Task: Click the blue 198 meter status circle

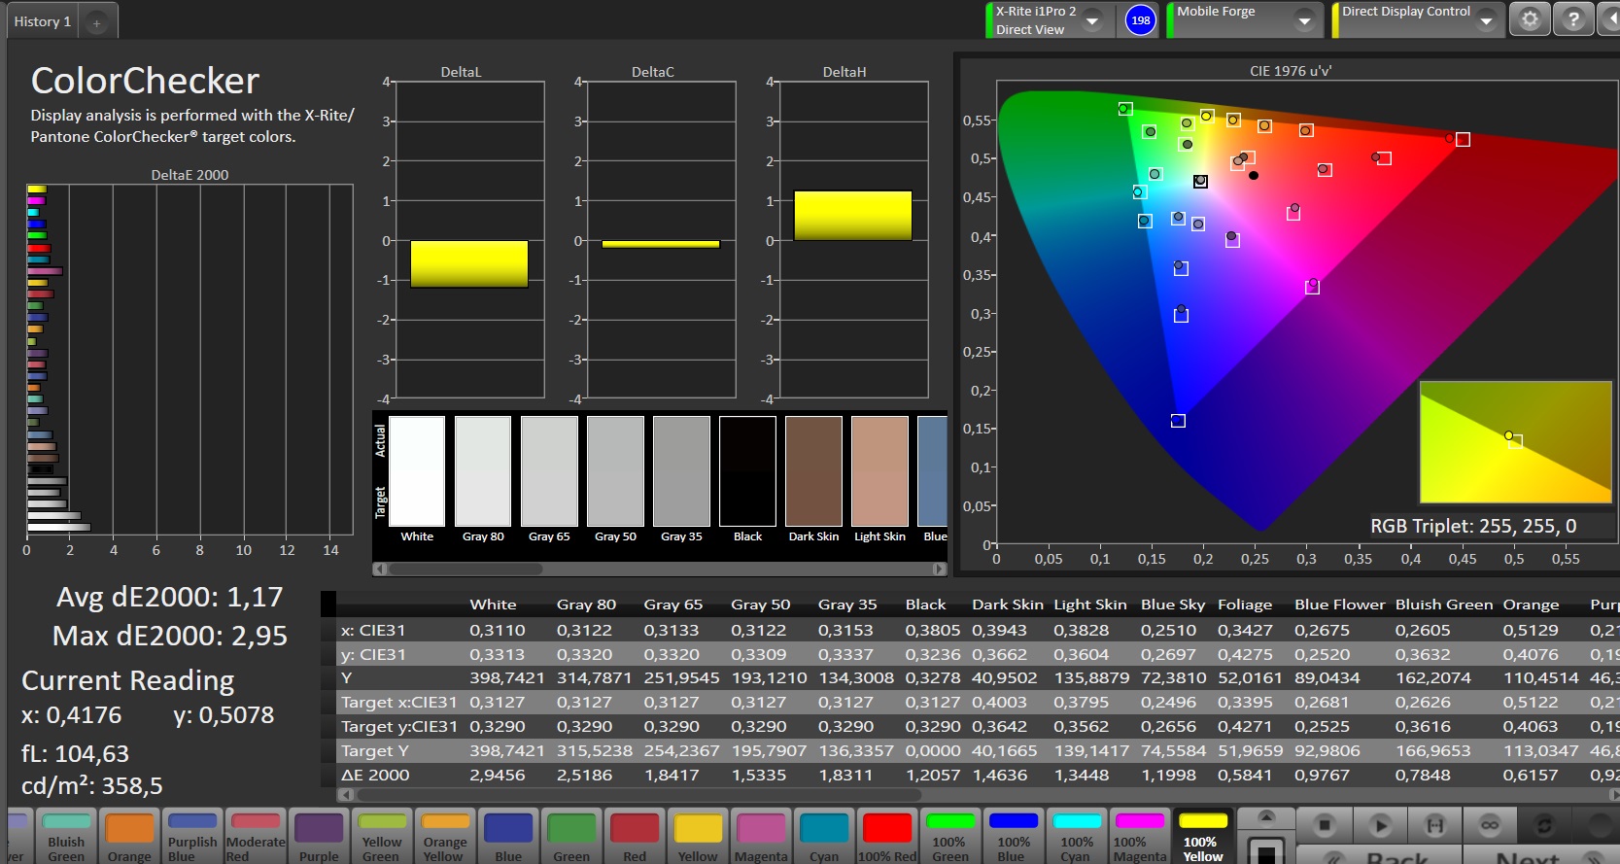Action: point(1141,20)
